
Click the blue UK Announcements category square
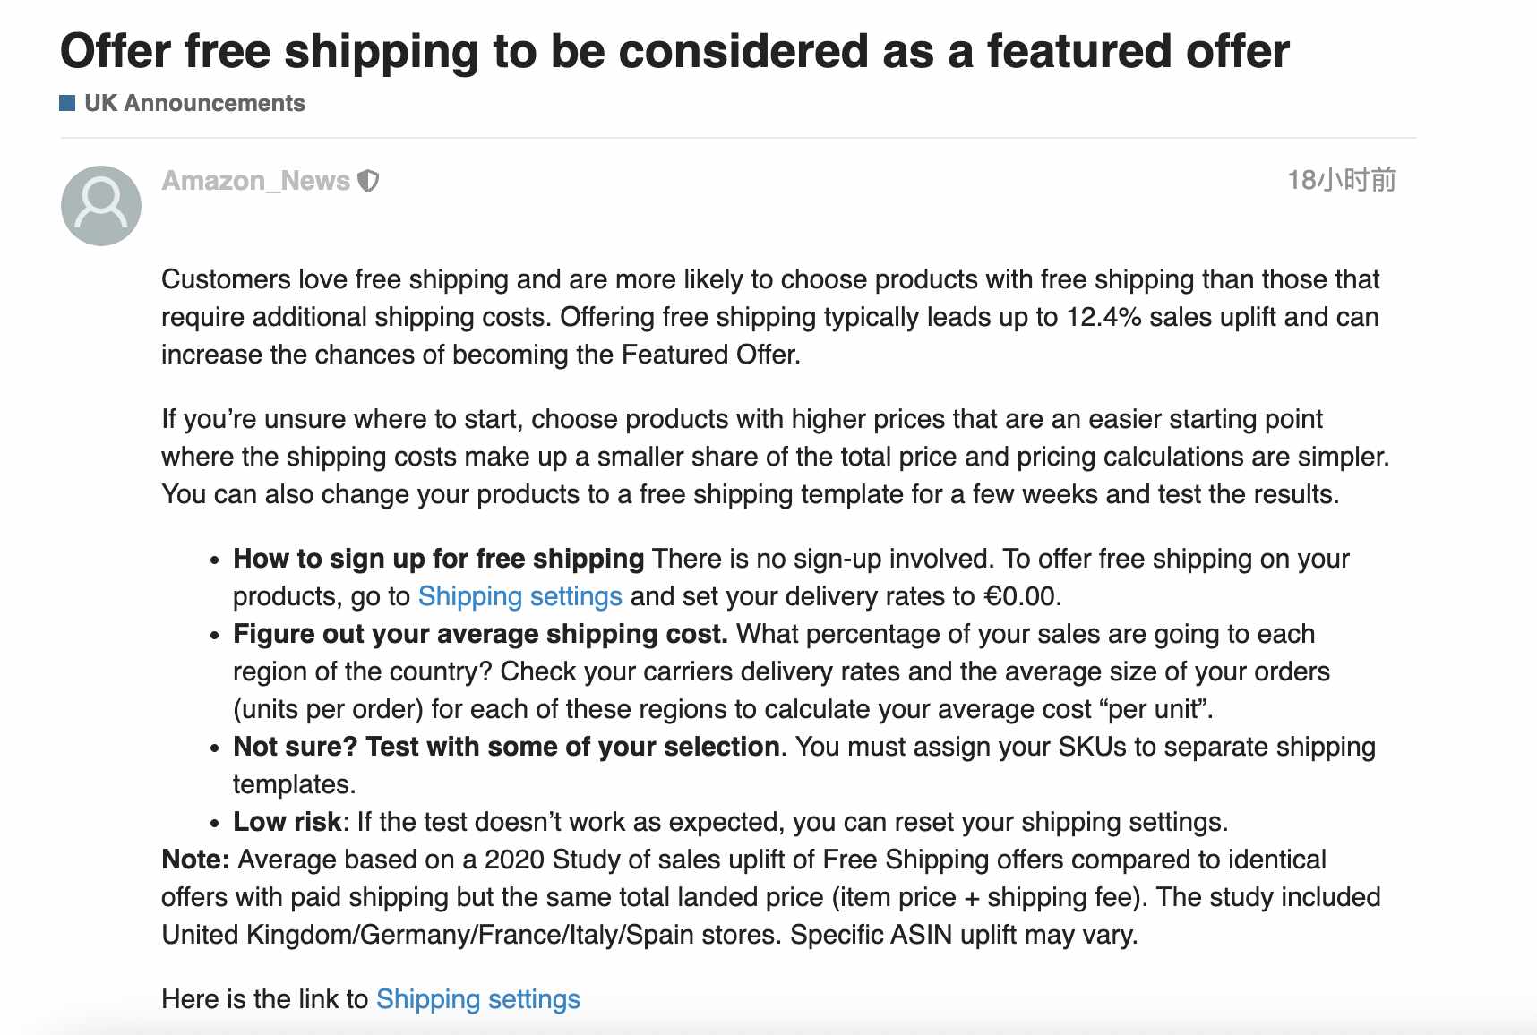point(67,103)
